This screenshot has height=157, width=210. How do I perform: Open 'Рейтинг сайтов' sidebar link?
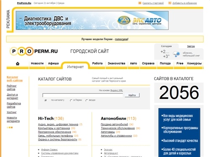[12, 88]
